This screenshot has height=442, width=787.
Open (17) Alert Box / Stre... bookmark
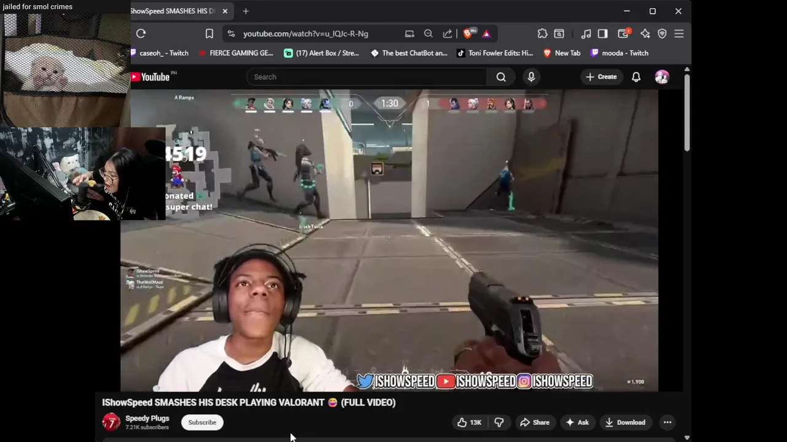tap(322, 53)
